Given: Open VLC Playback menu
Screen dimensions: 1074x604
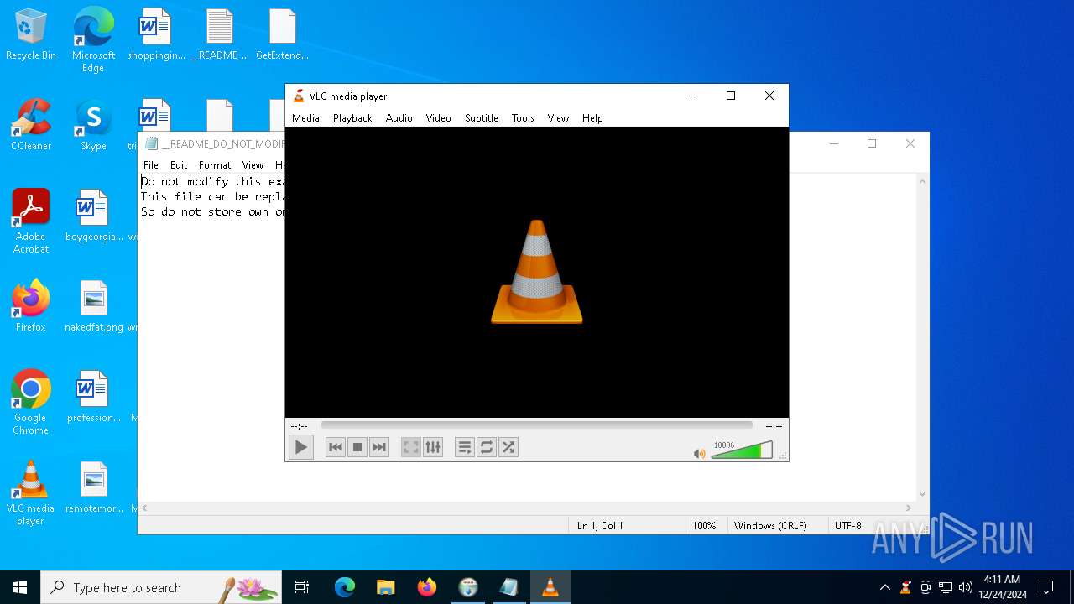Looking at the screenshot, I should tap(352, 118).
